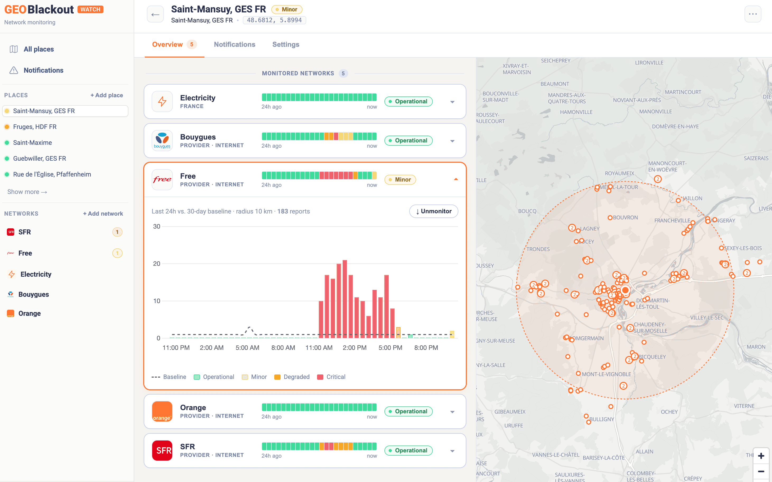Image resolution: width=772 pixels, height=482 pixels.
Task: Click the Electricity icon in Networks sidebar
Action: [x=12, y=274]
